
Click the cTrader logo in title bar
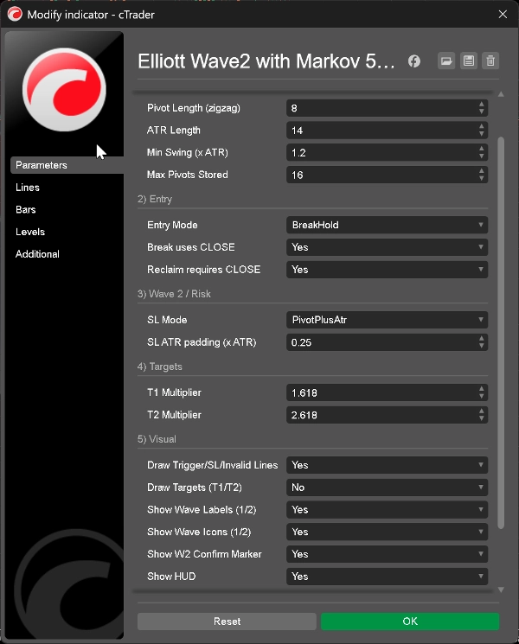(x=15, y=15)
